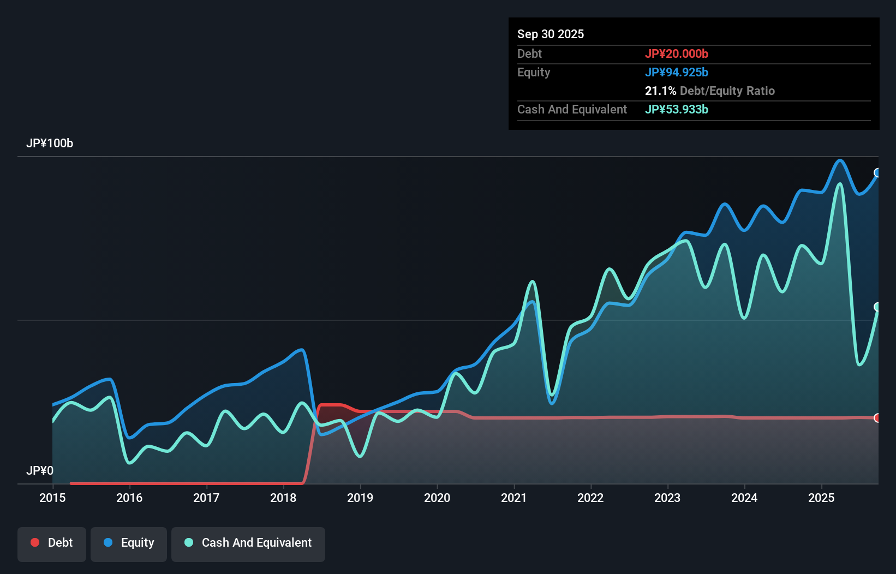Image resolution: width=896 pixels, height=574 pixels.
Task: Click the 2020 x-axis label
Action: [x=437, y=498]
